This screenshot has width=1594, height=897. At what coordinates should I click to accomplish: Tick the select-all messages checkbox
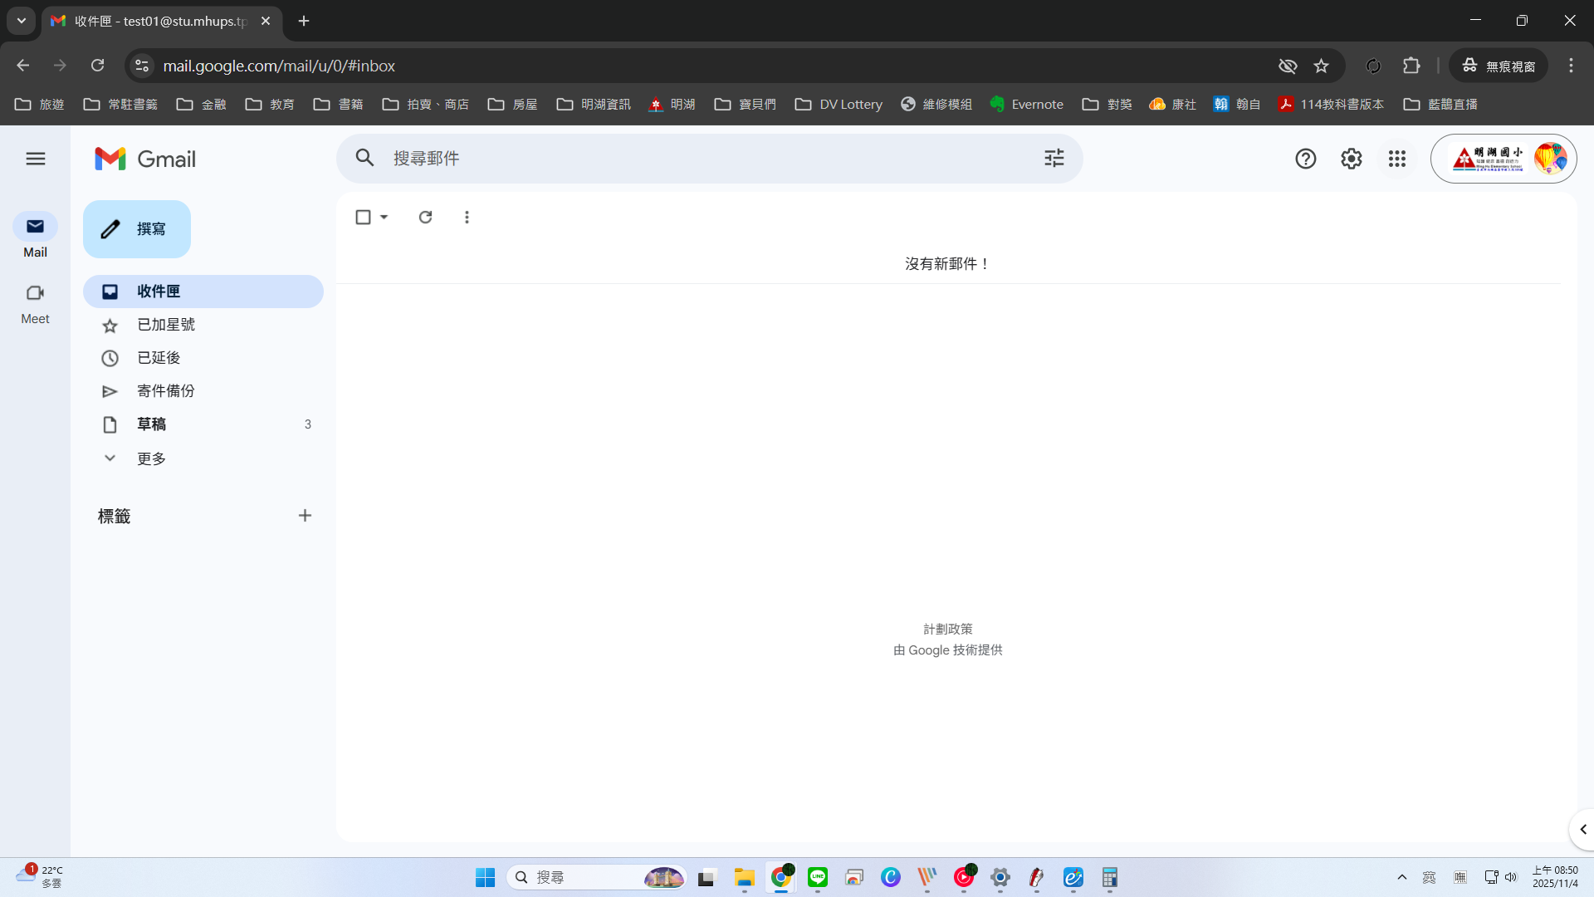(363, 217)
